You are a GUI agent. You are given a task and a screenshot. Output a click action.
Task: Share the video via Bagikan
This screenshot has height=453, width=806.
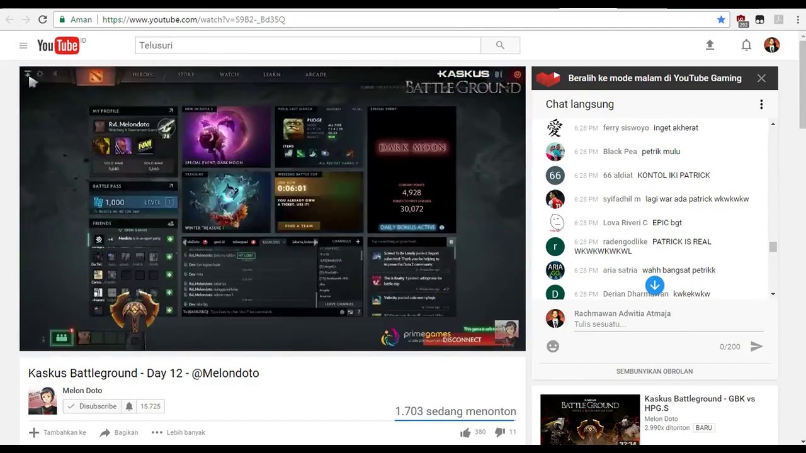119,432
